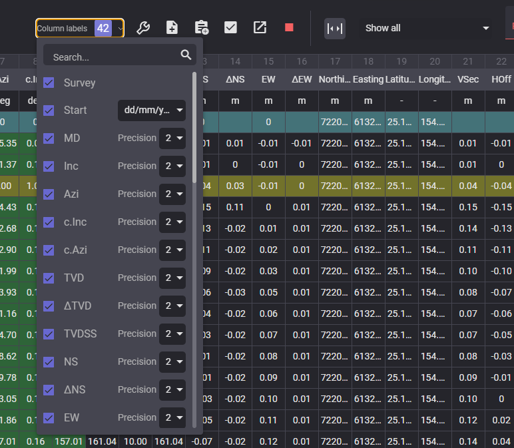Click the checkmark box toolbar icon

click(x=230, y=28)
